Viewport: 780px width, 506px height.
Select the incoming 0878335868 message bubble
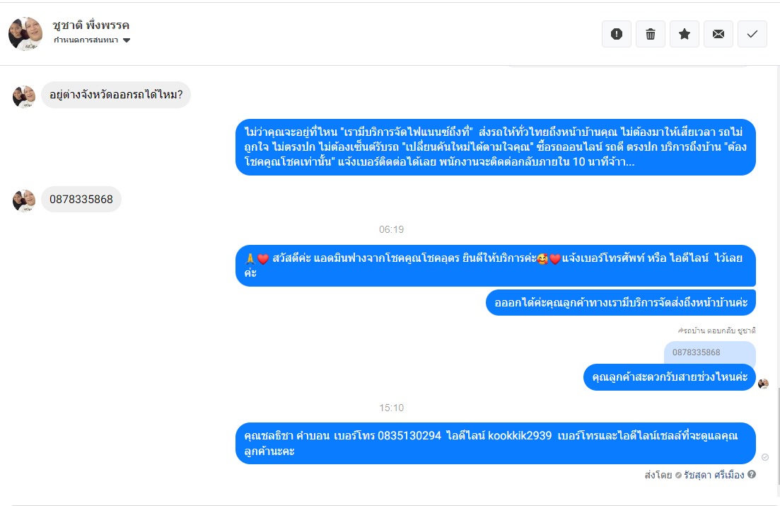81,199
